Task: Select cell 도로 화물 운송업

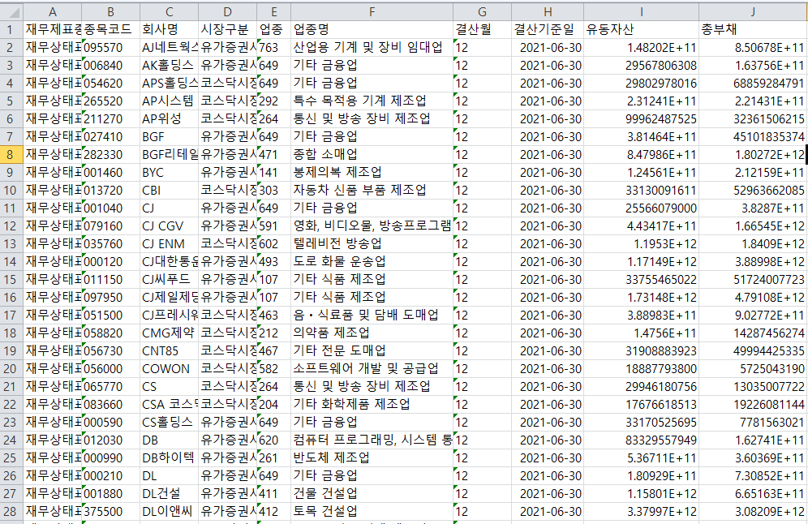Action: [x=372, y=262]
